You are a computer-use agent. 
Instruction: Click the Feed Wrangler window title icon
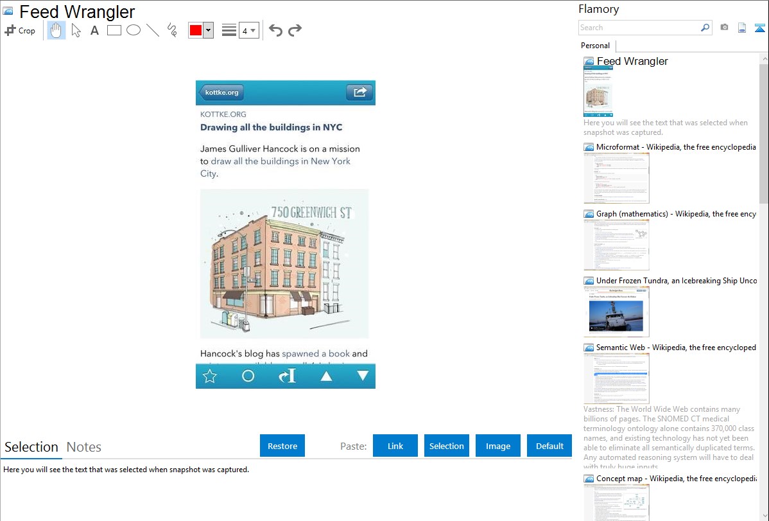(x=8, y=11)
